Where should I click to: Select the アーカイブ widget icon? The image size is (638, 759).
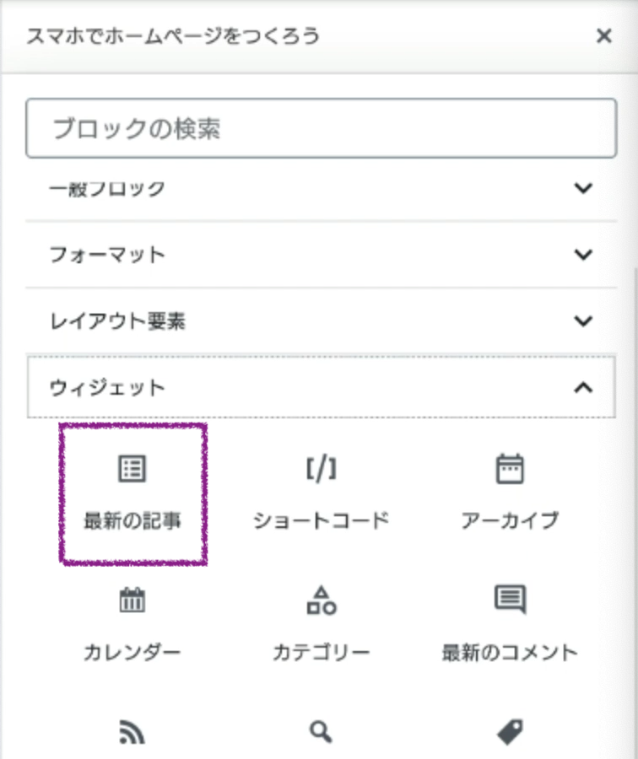point(510,470)
